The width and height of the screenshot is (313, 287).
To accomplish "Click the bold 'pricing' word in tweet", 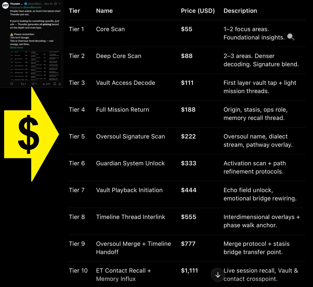I will [x=47, y=24].
